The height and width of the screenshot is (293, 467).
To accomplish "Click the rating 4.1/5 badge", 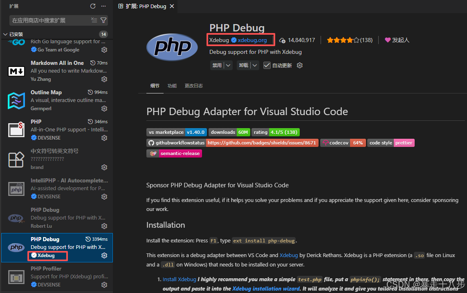I will click(276, 132).
